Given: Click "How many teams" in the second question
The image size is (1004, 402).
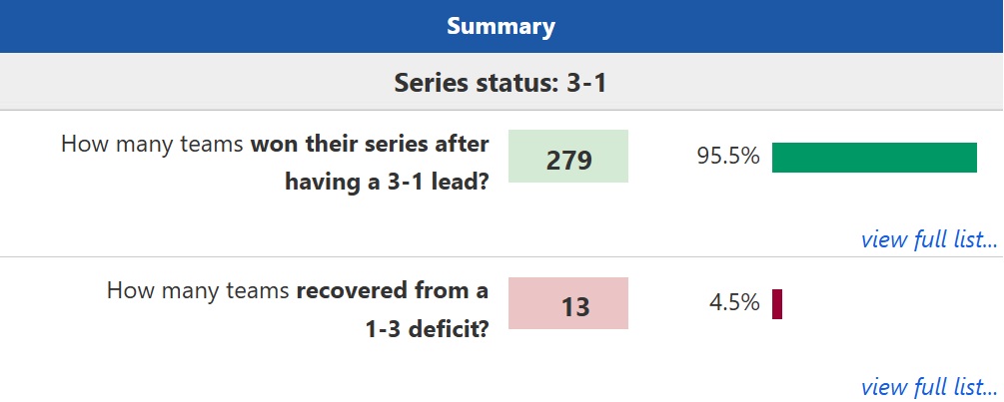Looking at the screenshot, I should pyautogui.click(x=198, y=291).
